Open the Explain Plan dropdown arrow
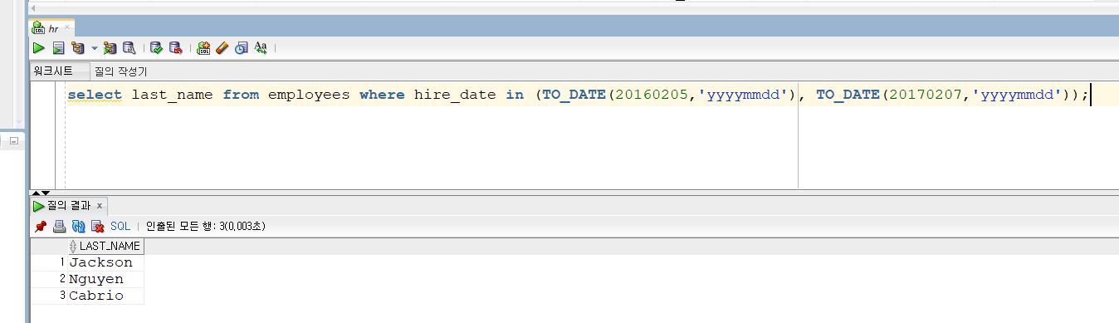This screenshot has height=323, width=1119. pos(94,48)
